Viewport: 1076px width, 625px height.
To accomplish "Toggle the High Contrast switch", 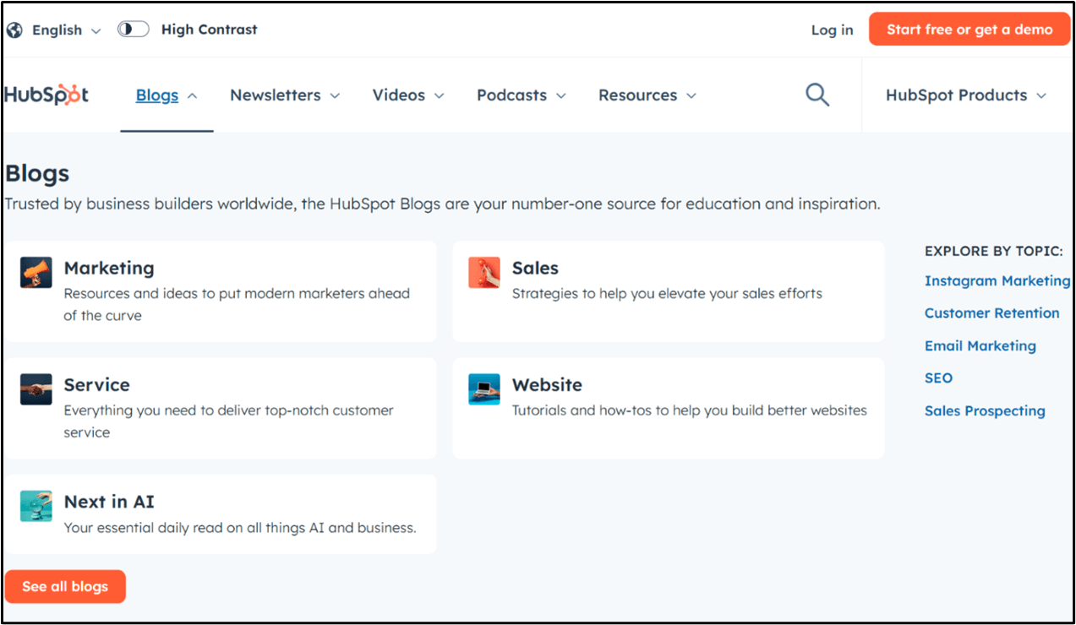I will 134,30.
